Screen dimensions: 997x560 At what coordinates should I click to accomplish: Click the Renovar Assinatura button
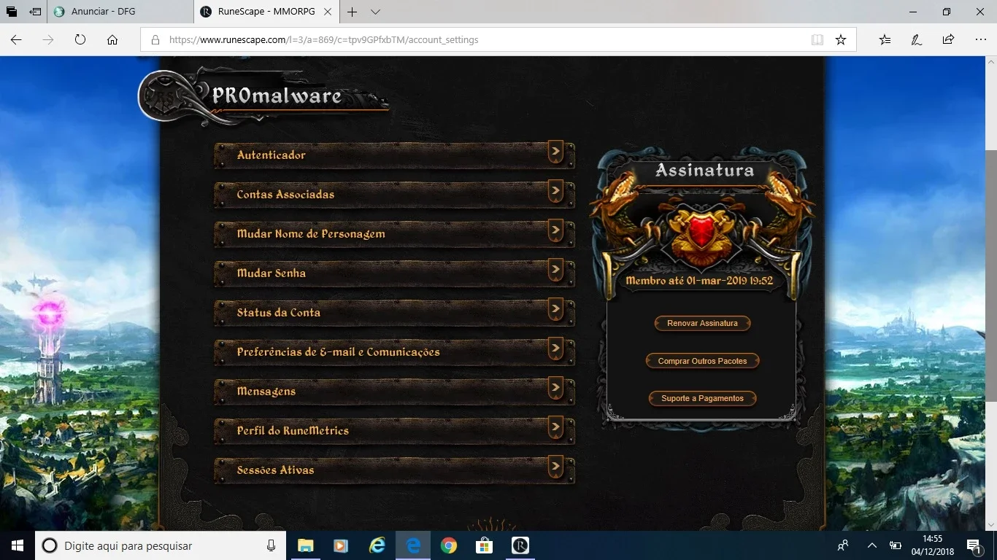(702, 323)
